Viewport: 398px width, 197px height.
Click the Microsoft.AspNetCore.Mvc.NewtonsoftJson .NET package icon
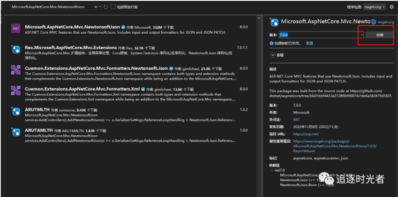[x=15, y=28]
